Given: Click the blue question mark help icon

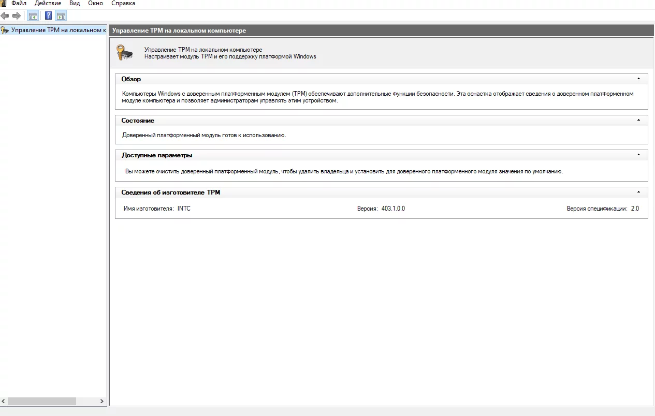Looking at the screenshot, I should [48, 16].
